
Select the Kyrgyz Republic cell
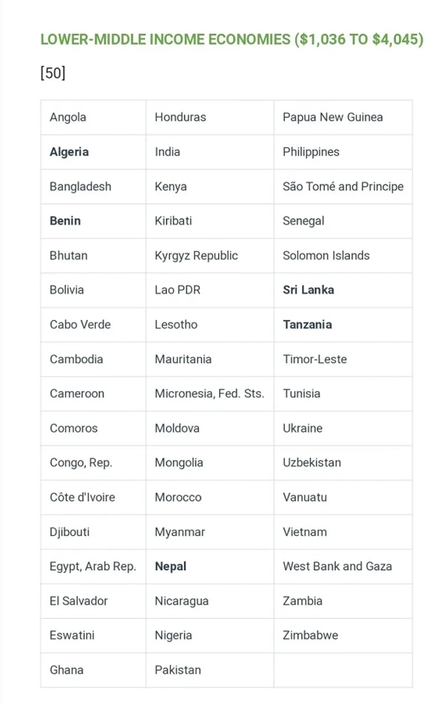click(196, 255)
